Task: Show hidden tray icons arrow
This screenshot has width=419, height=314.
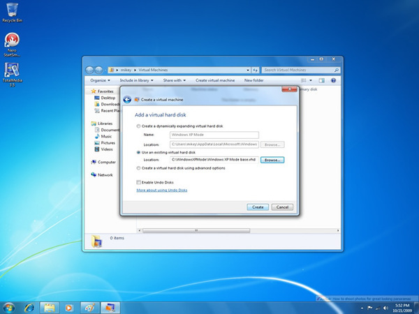Action: tap(362, 308)
